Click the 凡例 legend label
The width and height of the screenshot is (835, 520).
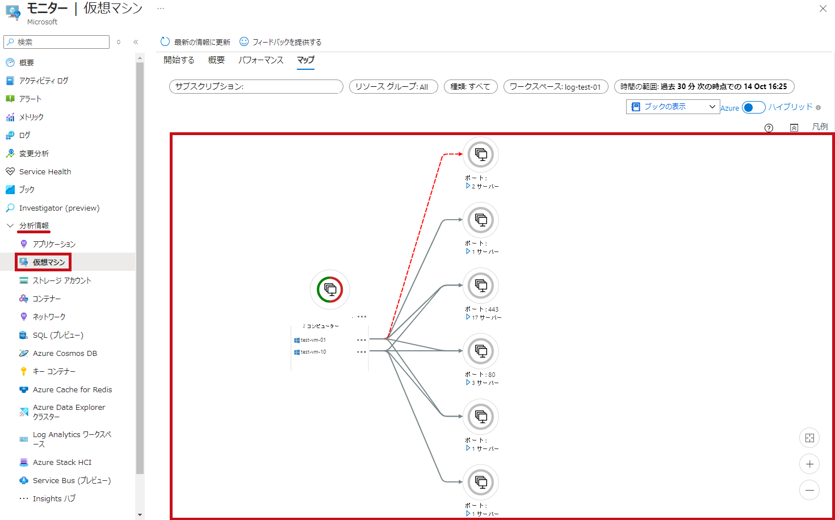coord(820,127)
